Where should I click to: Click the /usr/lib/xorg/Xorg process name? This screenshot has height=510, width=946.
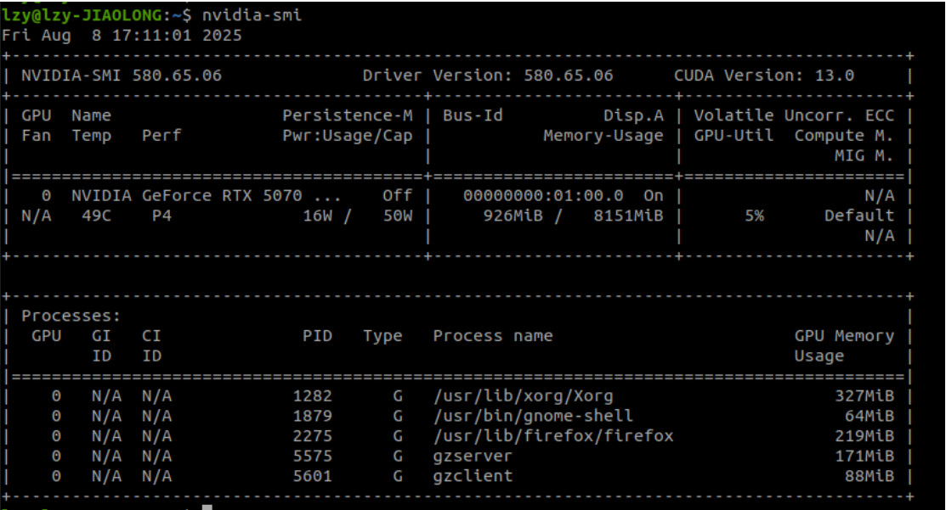tap(523, 395)
